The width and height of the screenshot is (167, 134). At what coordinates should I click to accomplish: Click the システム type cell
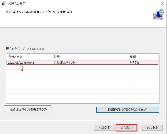(x=135, y=62)
